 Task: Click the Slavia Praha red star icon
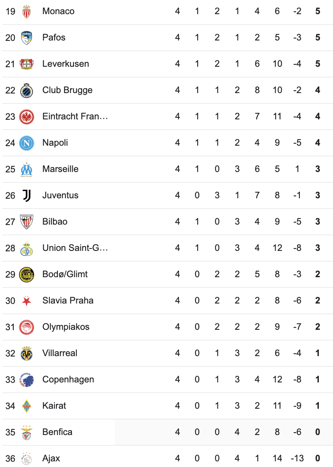click(x=27, y=301)
